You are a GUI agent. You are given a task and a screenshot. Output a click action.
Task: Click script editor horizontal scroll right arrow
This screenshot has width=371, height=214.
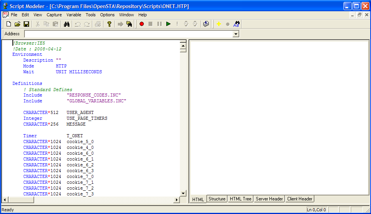[x=177, y=200]
